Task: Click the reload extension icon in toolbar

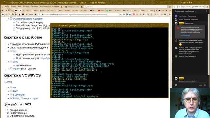Action: [x=148, y=14]
